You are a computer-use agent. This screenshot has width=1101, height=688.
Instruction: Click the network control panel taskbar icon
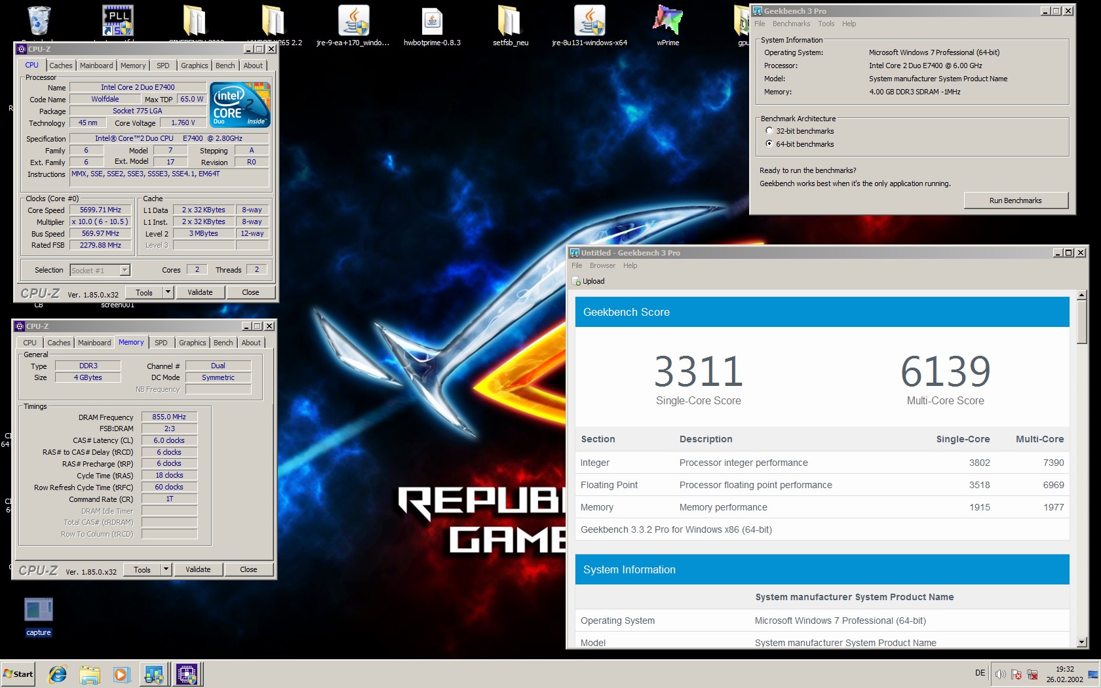pos(154,674)
